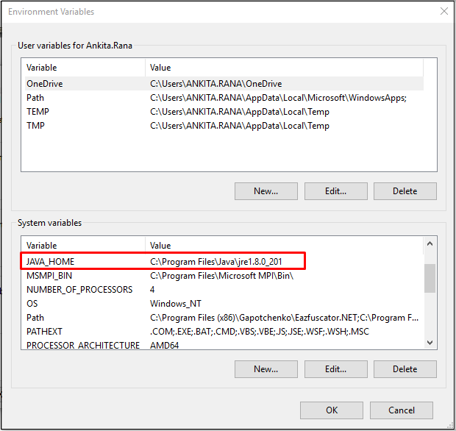Screen dimensions: 456x431
Task: Click Edit button under system variables
Action: tap(335, 369)
